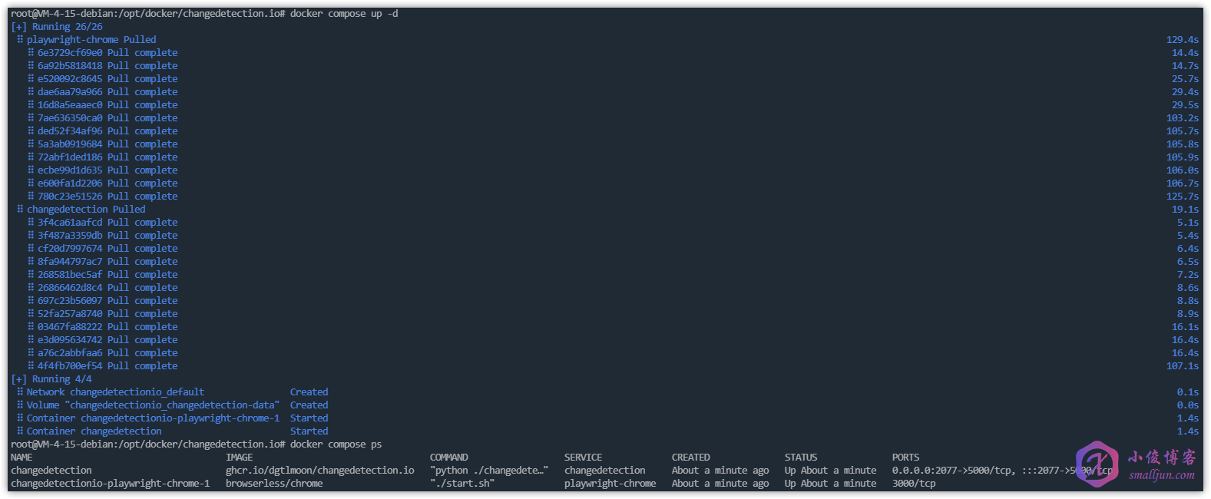Click layer hash e3d095634742
The width and height of the screenshot is (1211, 499).
coord(70,340)
